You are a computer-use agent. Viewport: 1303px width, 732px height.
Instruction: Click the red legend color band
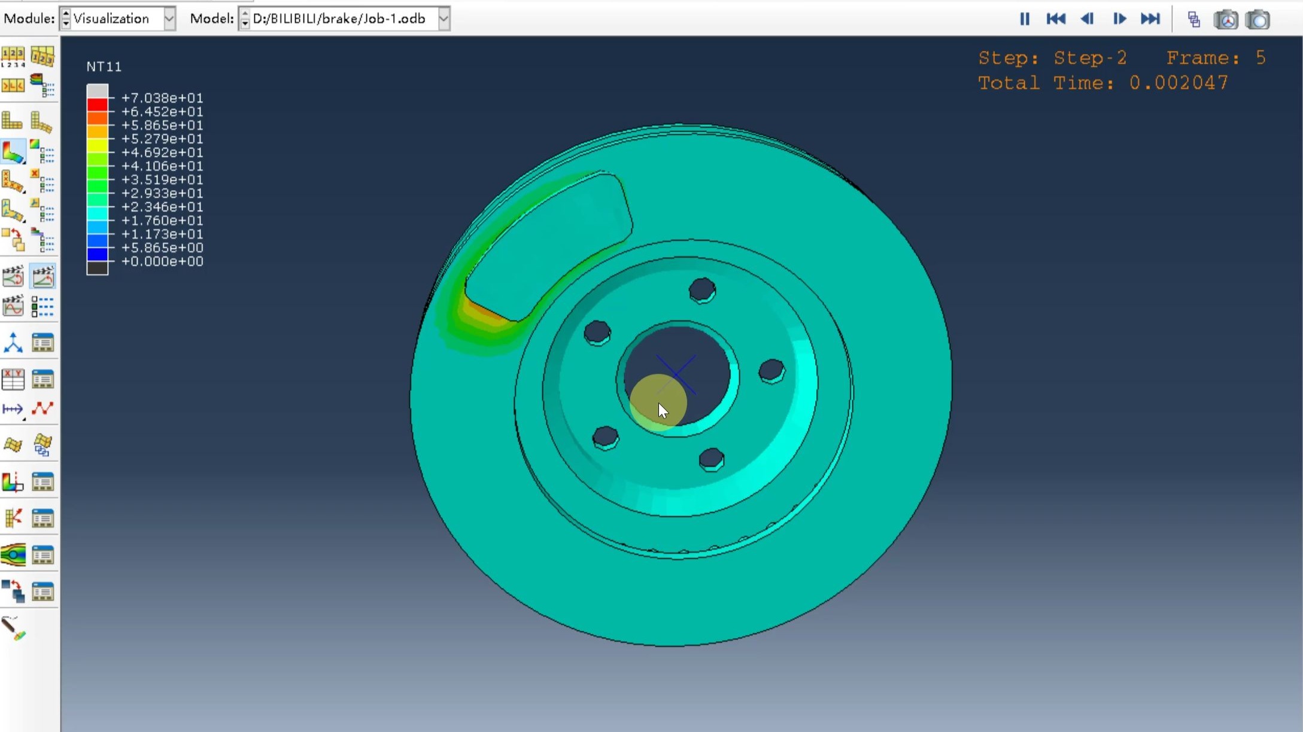pyautogui.click(x=98, y=105)
